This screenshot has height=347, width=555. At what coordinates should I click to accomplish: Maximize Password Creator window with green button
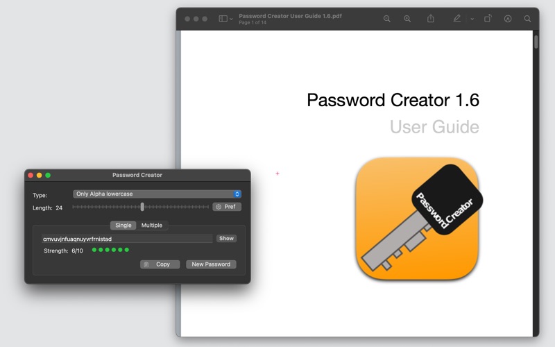click(x=48, y=176)
